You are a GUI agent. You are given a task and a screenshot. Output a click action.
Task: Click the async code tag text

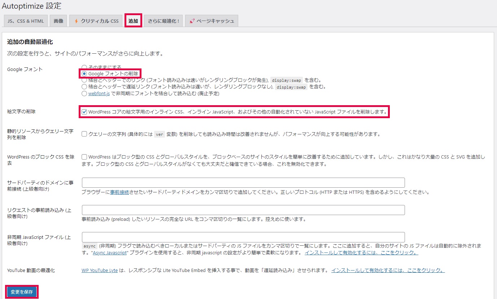click(90, 246)
